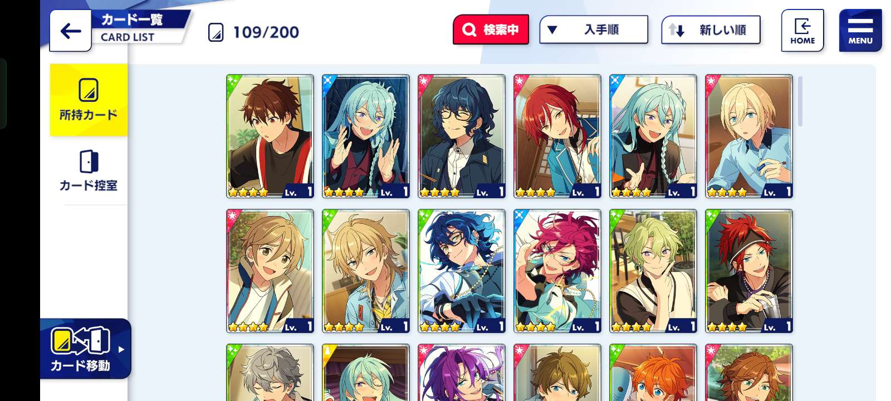Image resolution: width=891 pixels, height=401 pixels.
Task: Click the magnifier on the 検索中 button
Action: coord(469,30)
